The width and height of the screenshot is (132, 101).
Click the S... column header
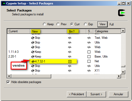[x=90, y=31]
